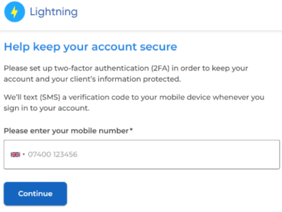Select the '07400 123456' placeholder text
The height and width of the screenshot is (212, 282).
click(x=53, y=155)
